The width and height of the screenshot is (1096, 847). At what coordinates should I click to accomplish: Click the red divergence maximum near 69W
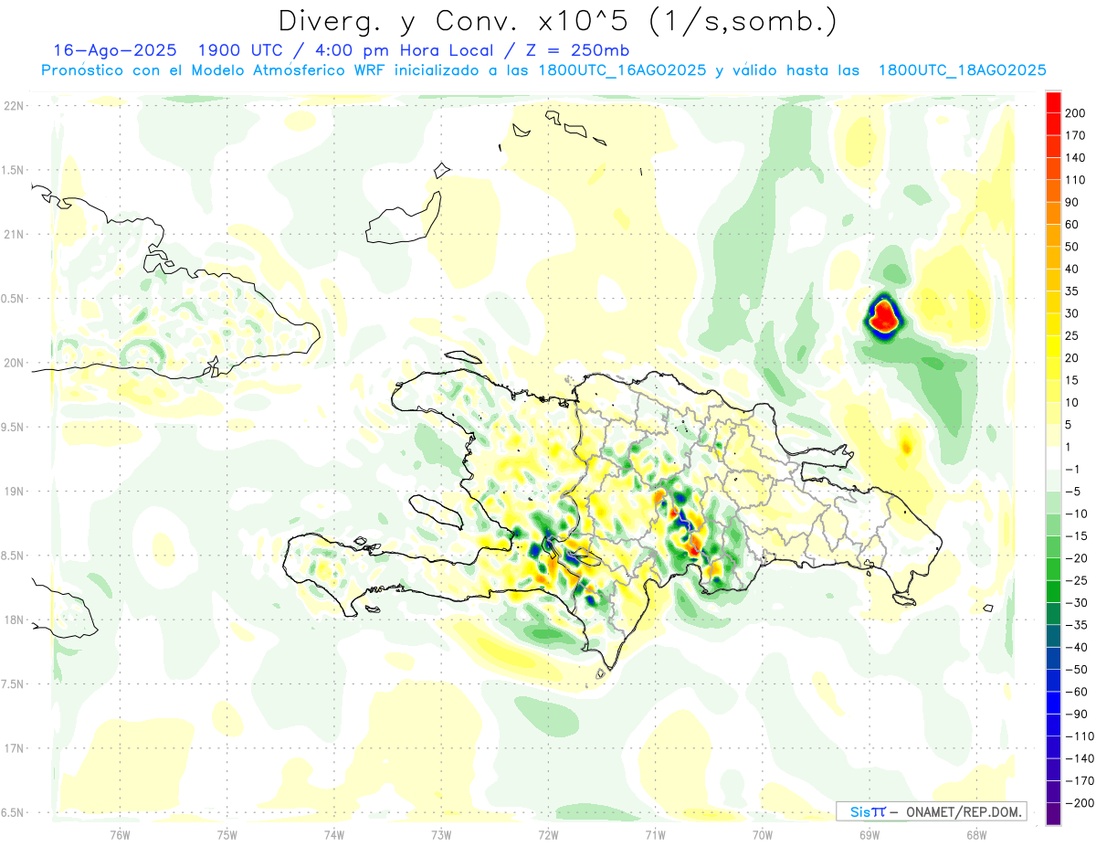pyautogui.click(x=883, y=316)
